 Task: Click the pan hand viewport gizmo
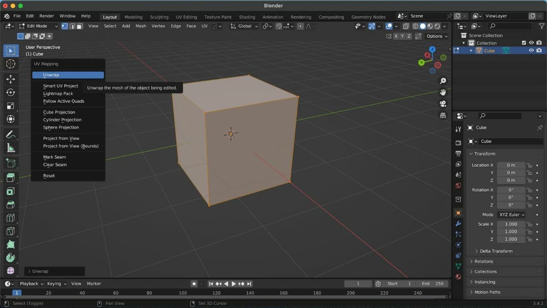click(x=443, y=93)
